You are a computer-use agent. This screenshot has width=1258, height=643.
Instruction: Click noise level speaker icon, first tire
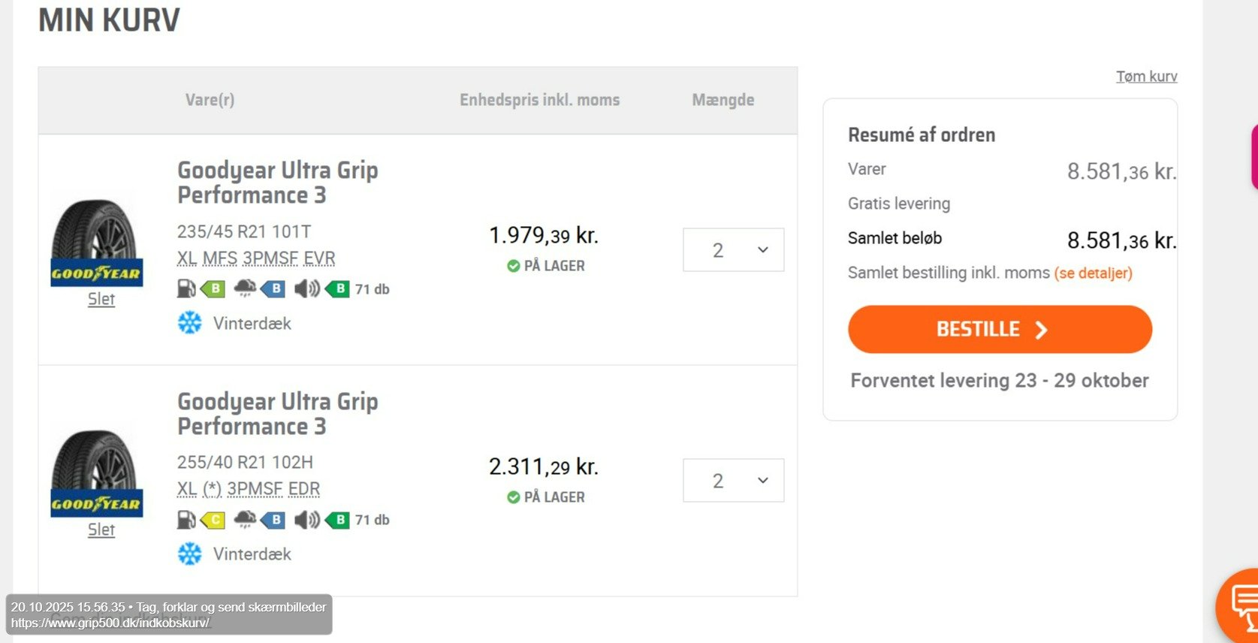tap(306, 288)
